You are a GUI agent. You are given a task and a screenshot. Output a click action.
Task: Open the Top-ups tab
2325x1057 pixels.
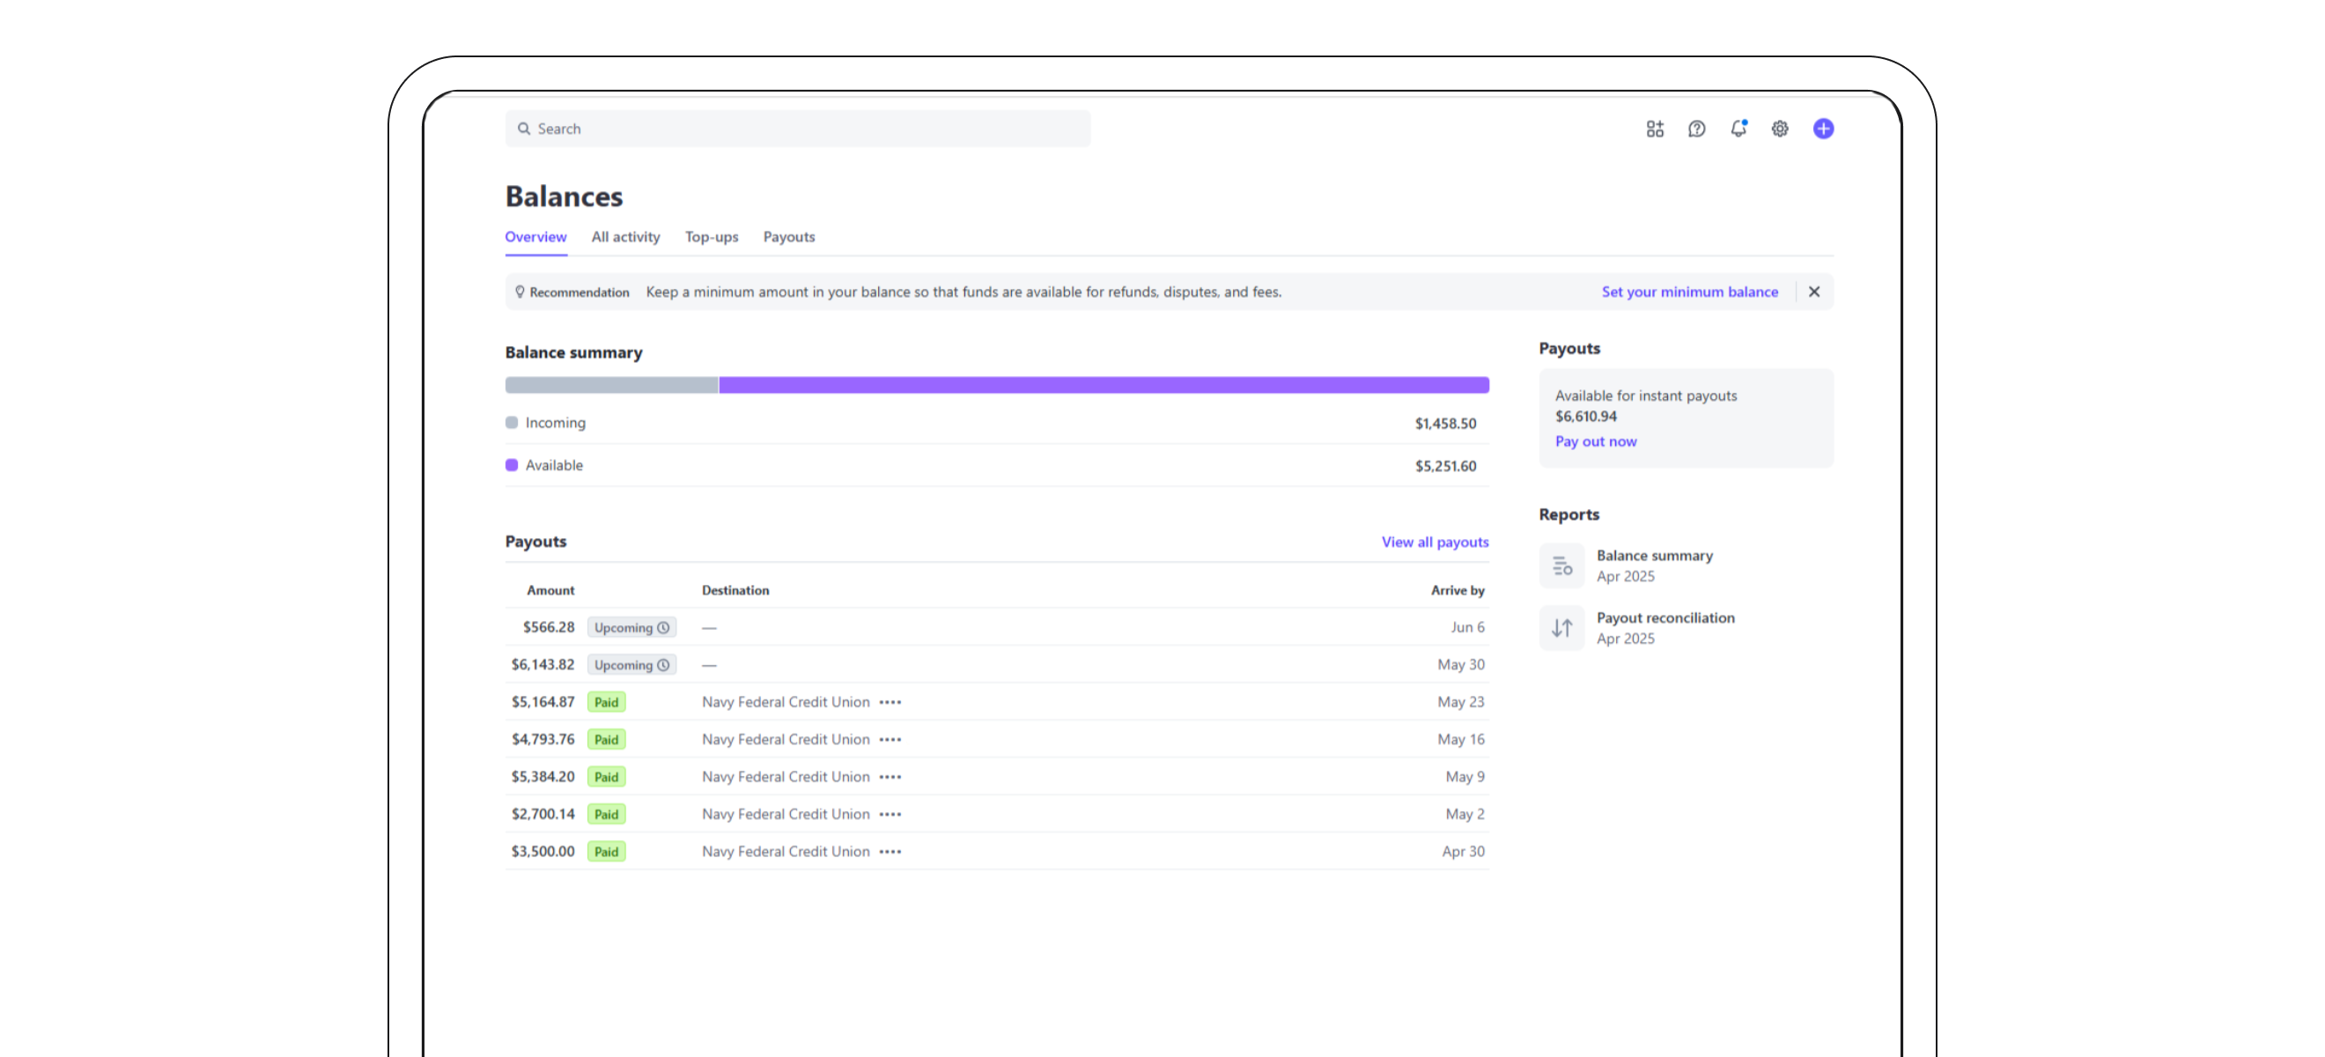pos(712,238)
